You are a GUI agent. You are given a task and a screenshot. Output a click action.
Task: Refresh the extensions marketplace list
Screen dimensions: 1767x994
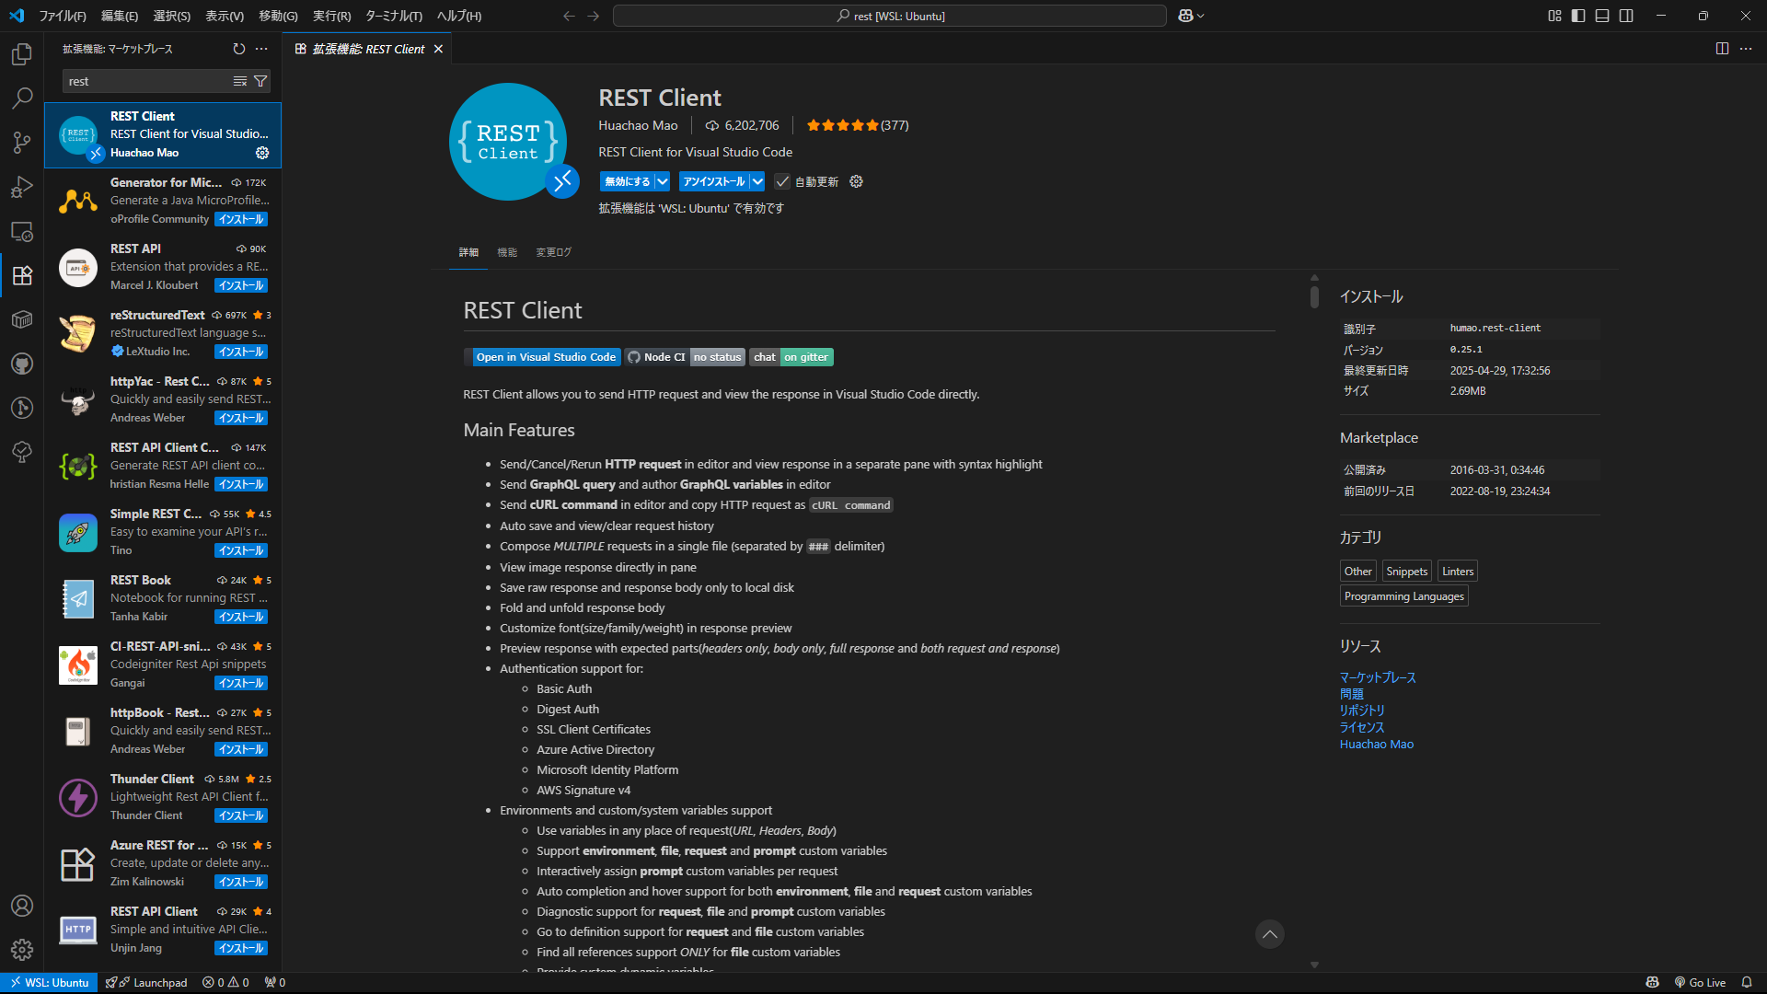(x=238, y=49)
